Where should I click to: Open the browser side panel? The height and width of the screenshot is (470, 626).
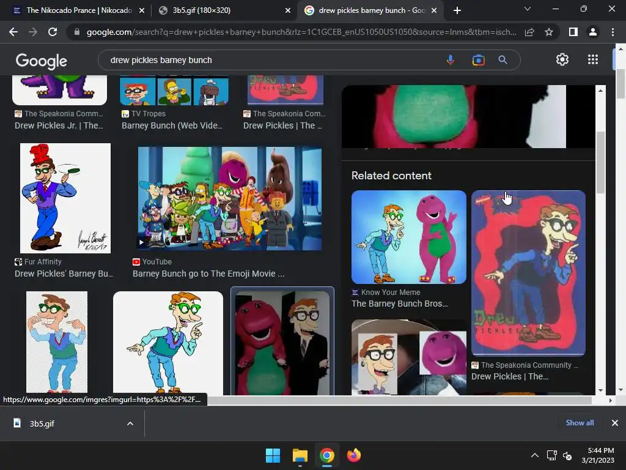pos(573,32)
